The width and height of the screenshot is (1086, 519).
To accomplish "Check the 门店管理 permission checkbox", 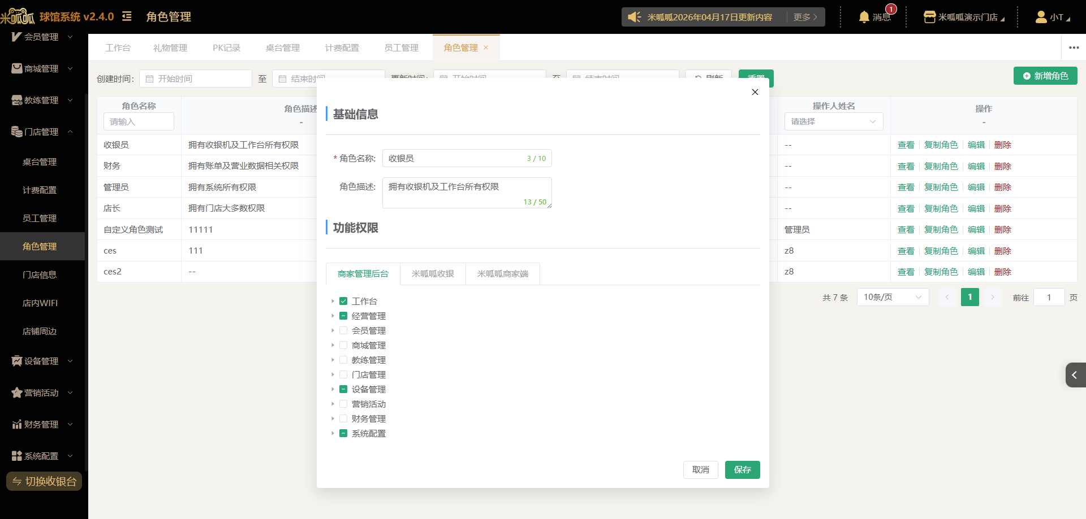I will [343, 374].
